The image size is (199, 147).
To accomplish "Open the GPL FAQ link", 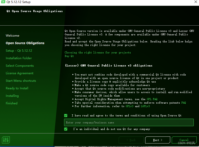I will coord(152,99).
